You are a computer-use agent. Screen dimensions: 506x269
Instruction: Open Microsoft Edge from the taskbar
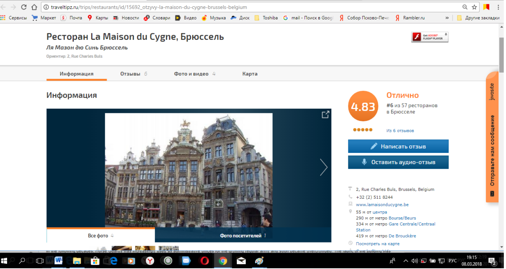(x=113, y=261)
